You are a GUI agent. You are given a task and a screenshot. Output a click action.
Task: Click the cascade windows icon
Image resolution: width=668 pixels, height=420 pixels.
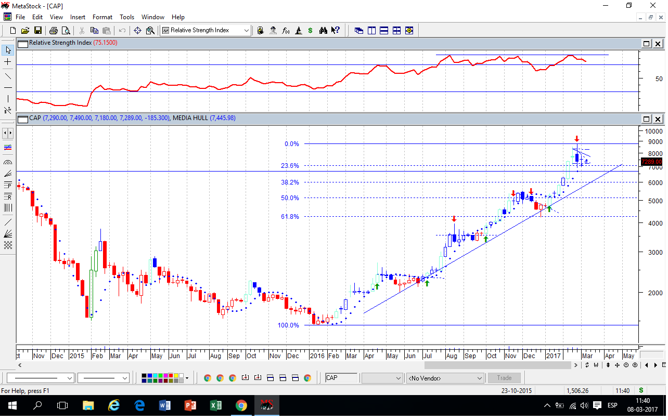click(x=359, y=30)
